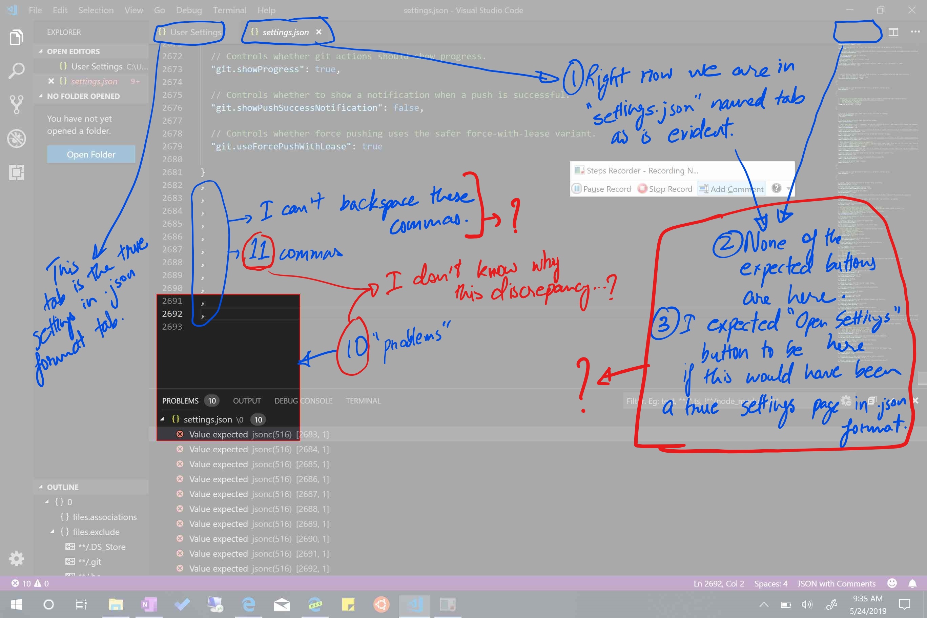The width and height of the screenshot is (927, 618).
Task: Open the Explorer view in activity bar
Action: click(16, 38)
